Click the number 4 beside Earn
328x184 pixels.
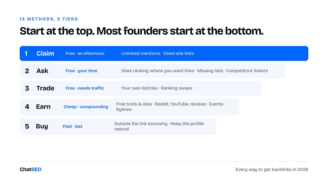click(27, 107)
